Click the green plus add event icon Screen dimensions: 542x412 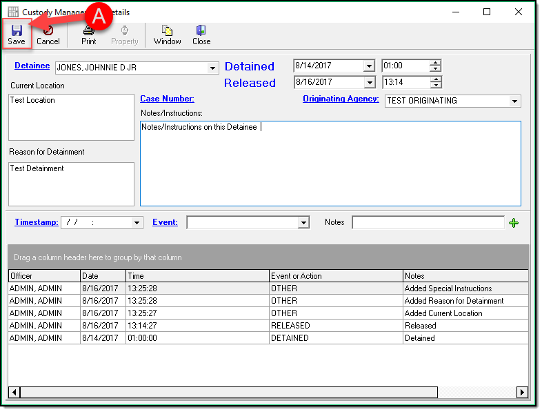[x=513, y=222]
